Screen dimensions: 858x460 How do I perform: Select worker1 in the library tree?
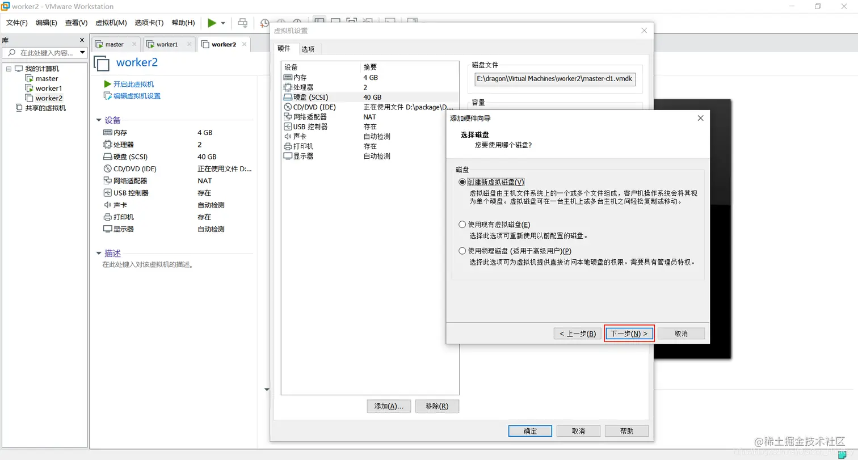(49, 88)
